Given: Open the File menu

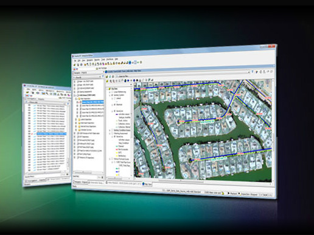Looking at the screenshot, I should coord(75,60).
